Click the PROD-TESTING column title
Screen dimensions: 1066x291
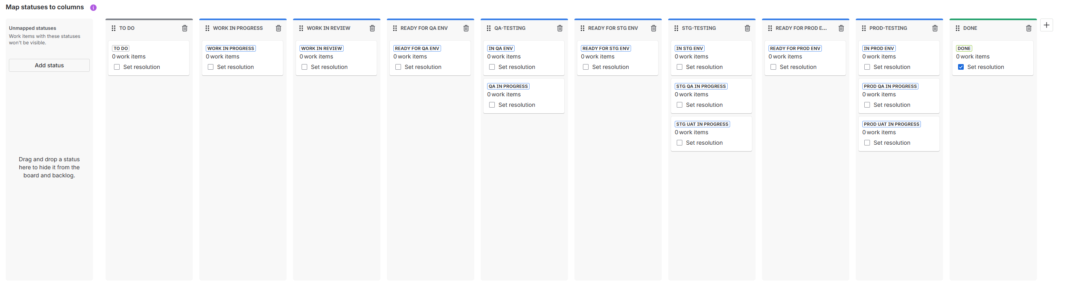[x=888, y=28]
